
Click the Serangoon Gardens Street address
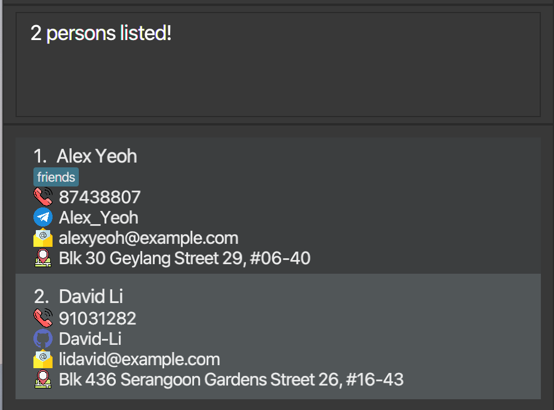click(x=231, y=380)
